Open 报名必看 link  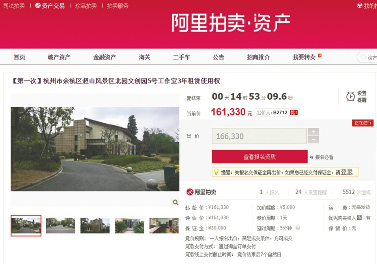[322, 157]
